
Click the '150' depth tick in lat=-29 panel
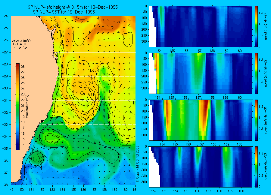144,70
